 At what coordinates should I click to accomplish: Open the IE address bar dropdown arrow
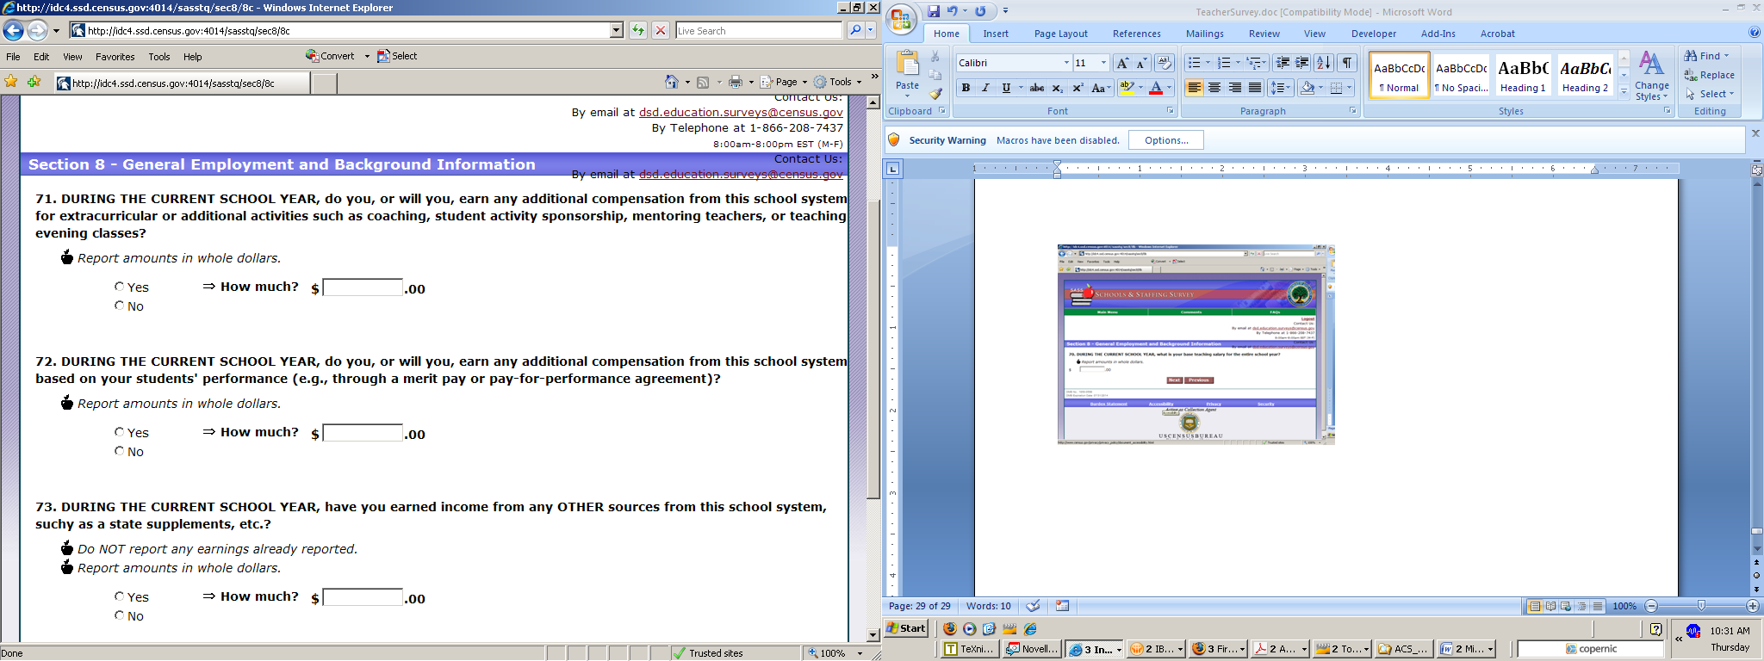[616, 30]
